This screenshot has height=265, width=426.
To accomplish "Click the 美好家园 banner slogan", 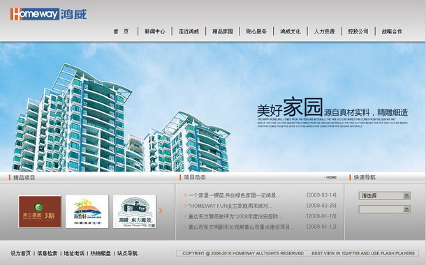I will (290, 107).
